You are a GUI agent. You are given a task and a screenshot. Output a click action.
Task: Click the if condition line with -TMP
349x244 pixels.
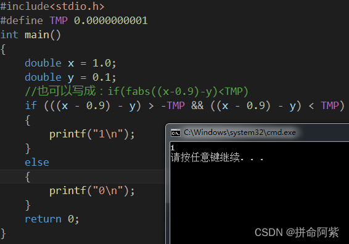pyautogui.click(x=185, y=105)
